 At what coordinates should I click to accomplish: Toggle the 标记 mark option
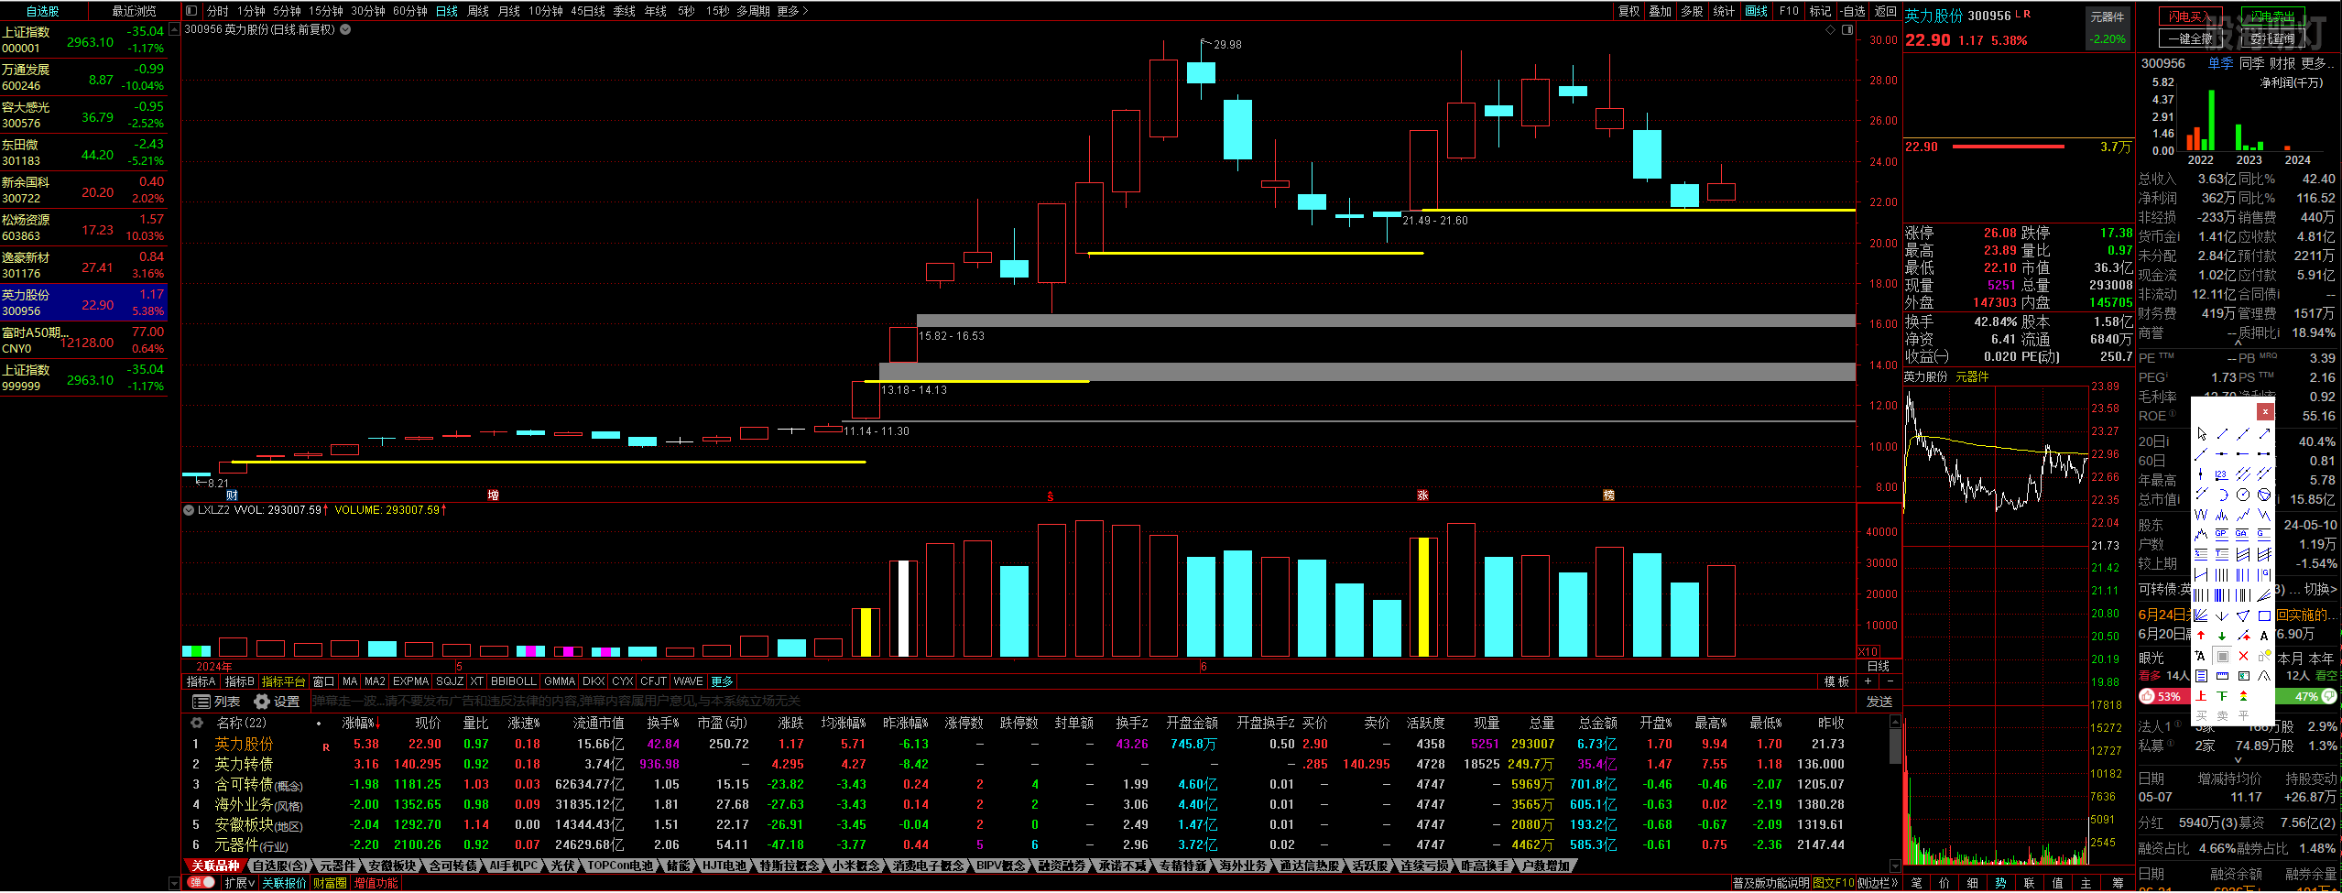1820,11
